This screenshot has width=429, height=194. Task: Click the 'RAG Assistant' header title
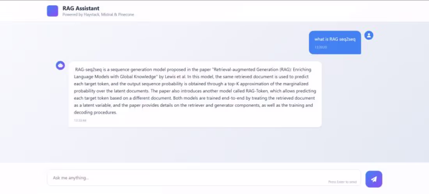pyautogui.click(x=81, y=9)
